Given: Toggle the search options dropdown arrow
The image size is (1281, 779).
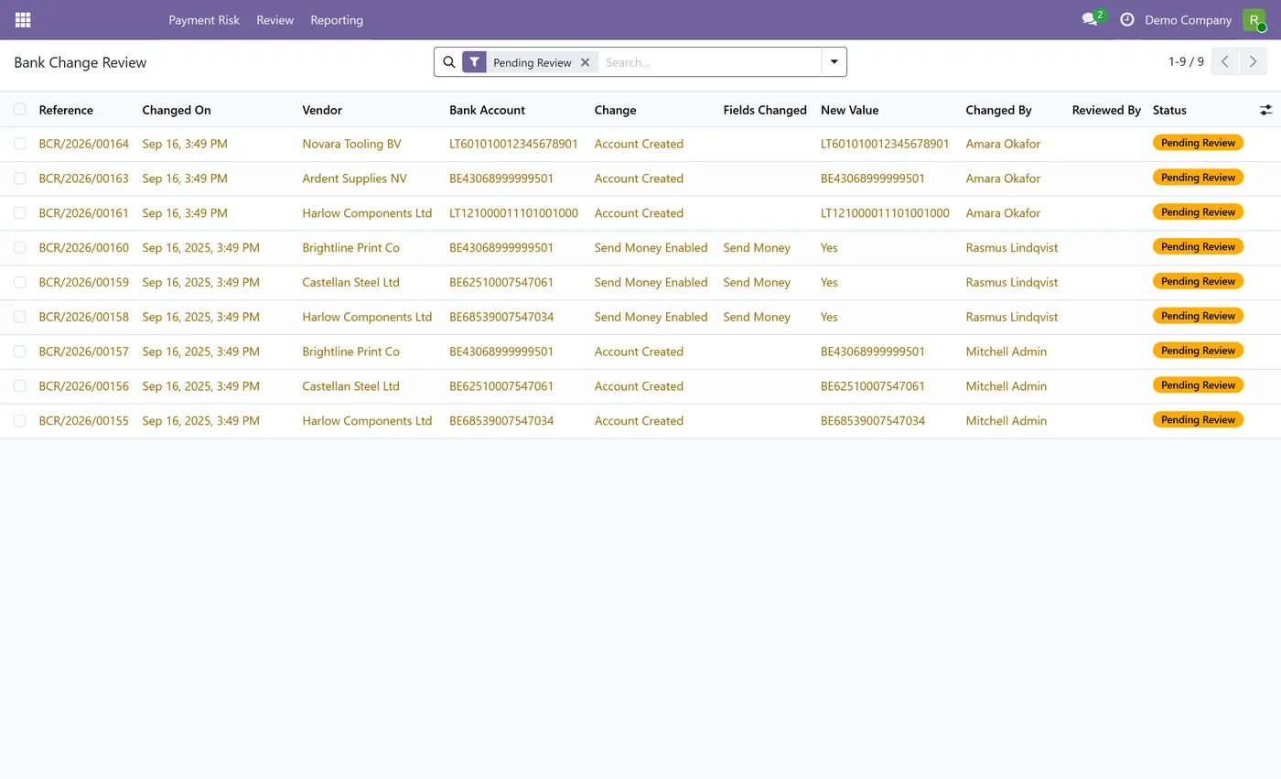Looking at the screenshot, I should click(x=834, y=62).
